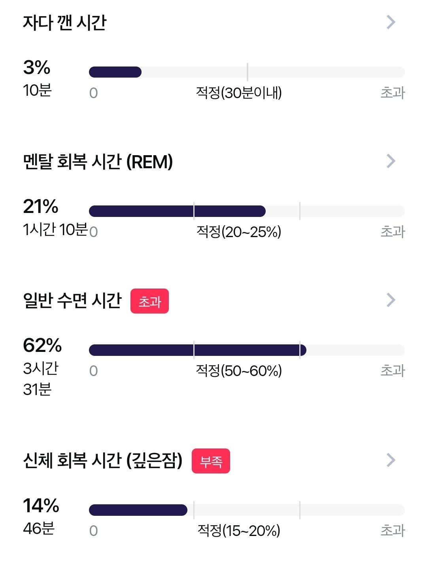The width and height of the screenshot is (427, 572).
Task: Tap the 적정(30분이내) range label
Action: tap(239, 93)
